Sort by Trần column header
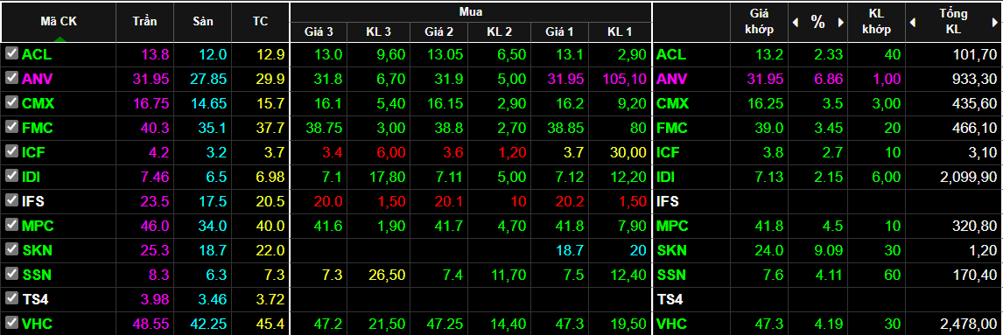 [x=144, y=22]
